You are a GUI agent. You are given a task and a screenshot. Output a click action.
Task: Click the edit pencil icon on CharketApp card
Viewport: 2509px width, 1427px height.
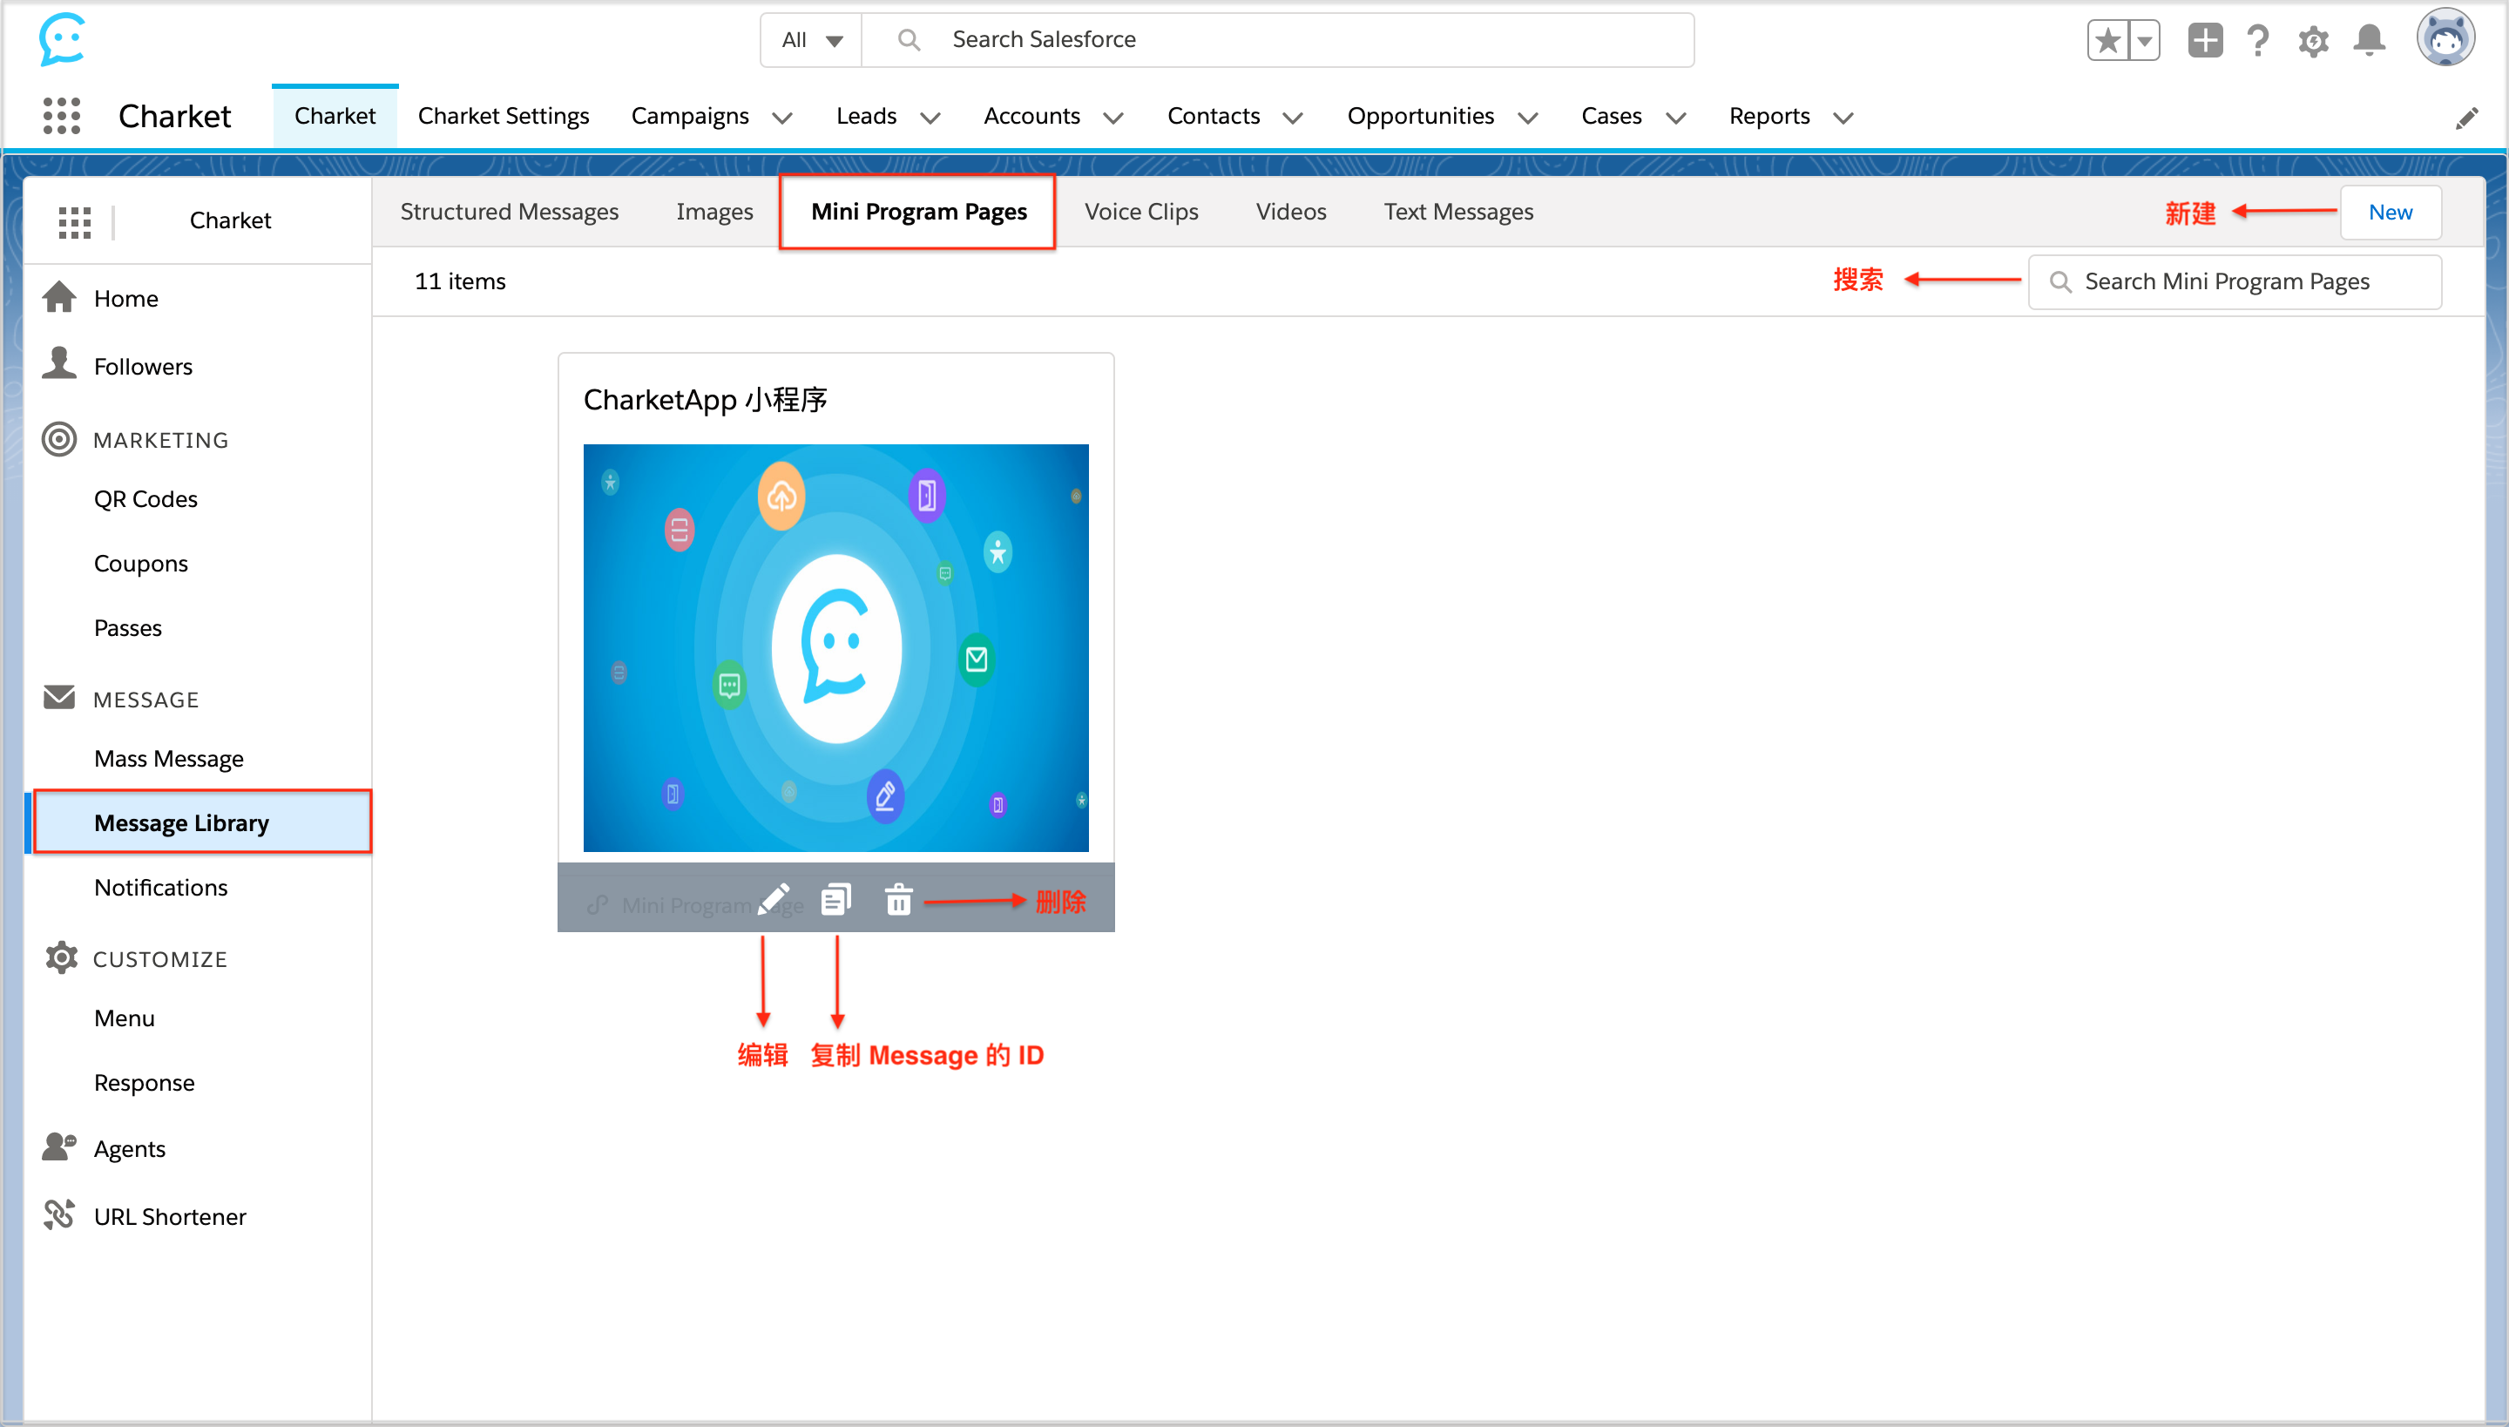tap(774, 900)
